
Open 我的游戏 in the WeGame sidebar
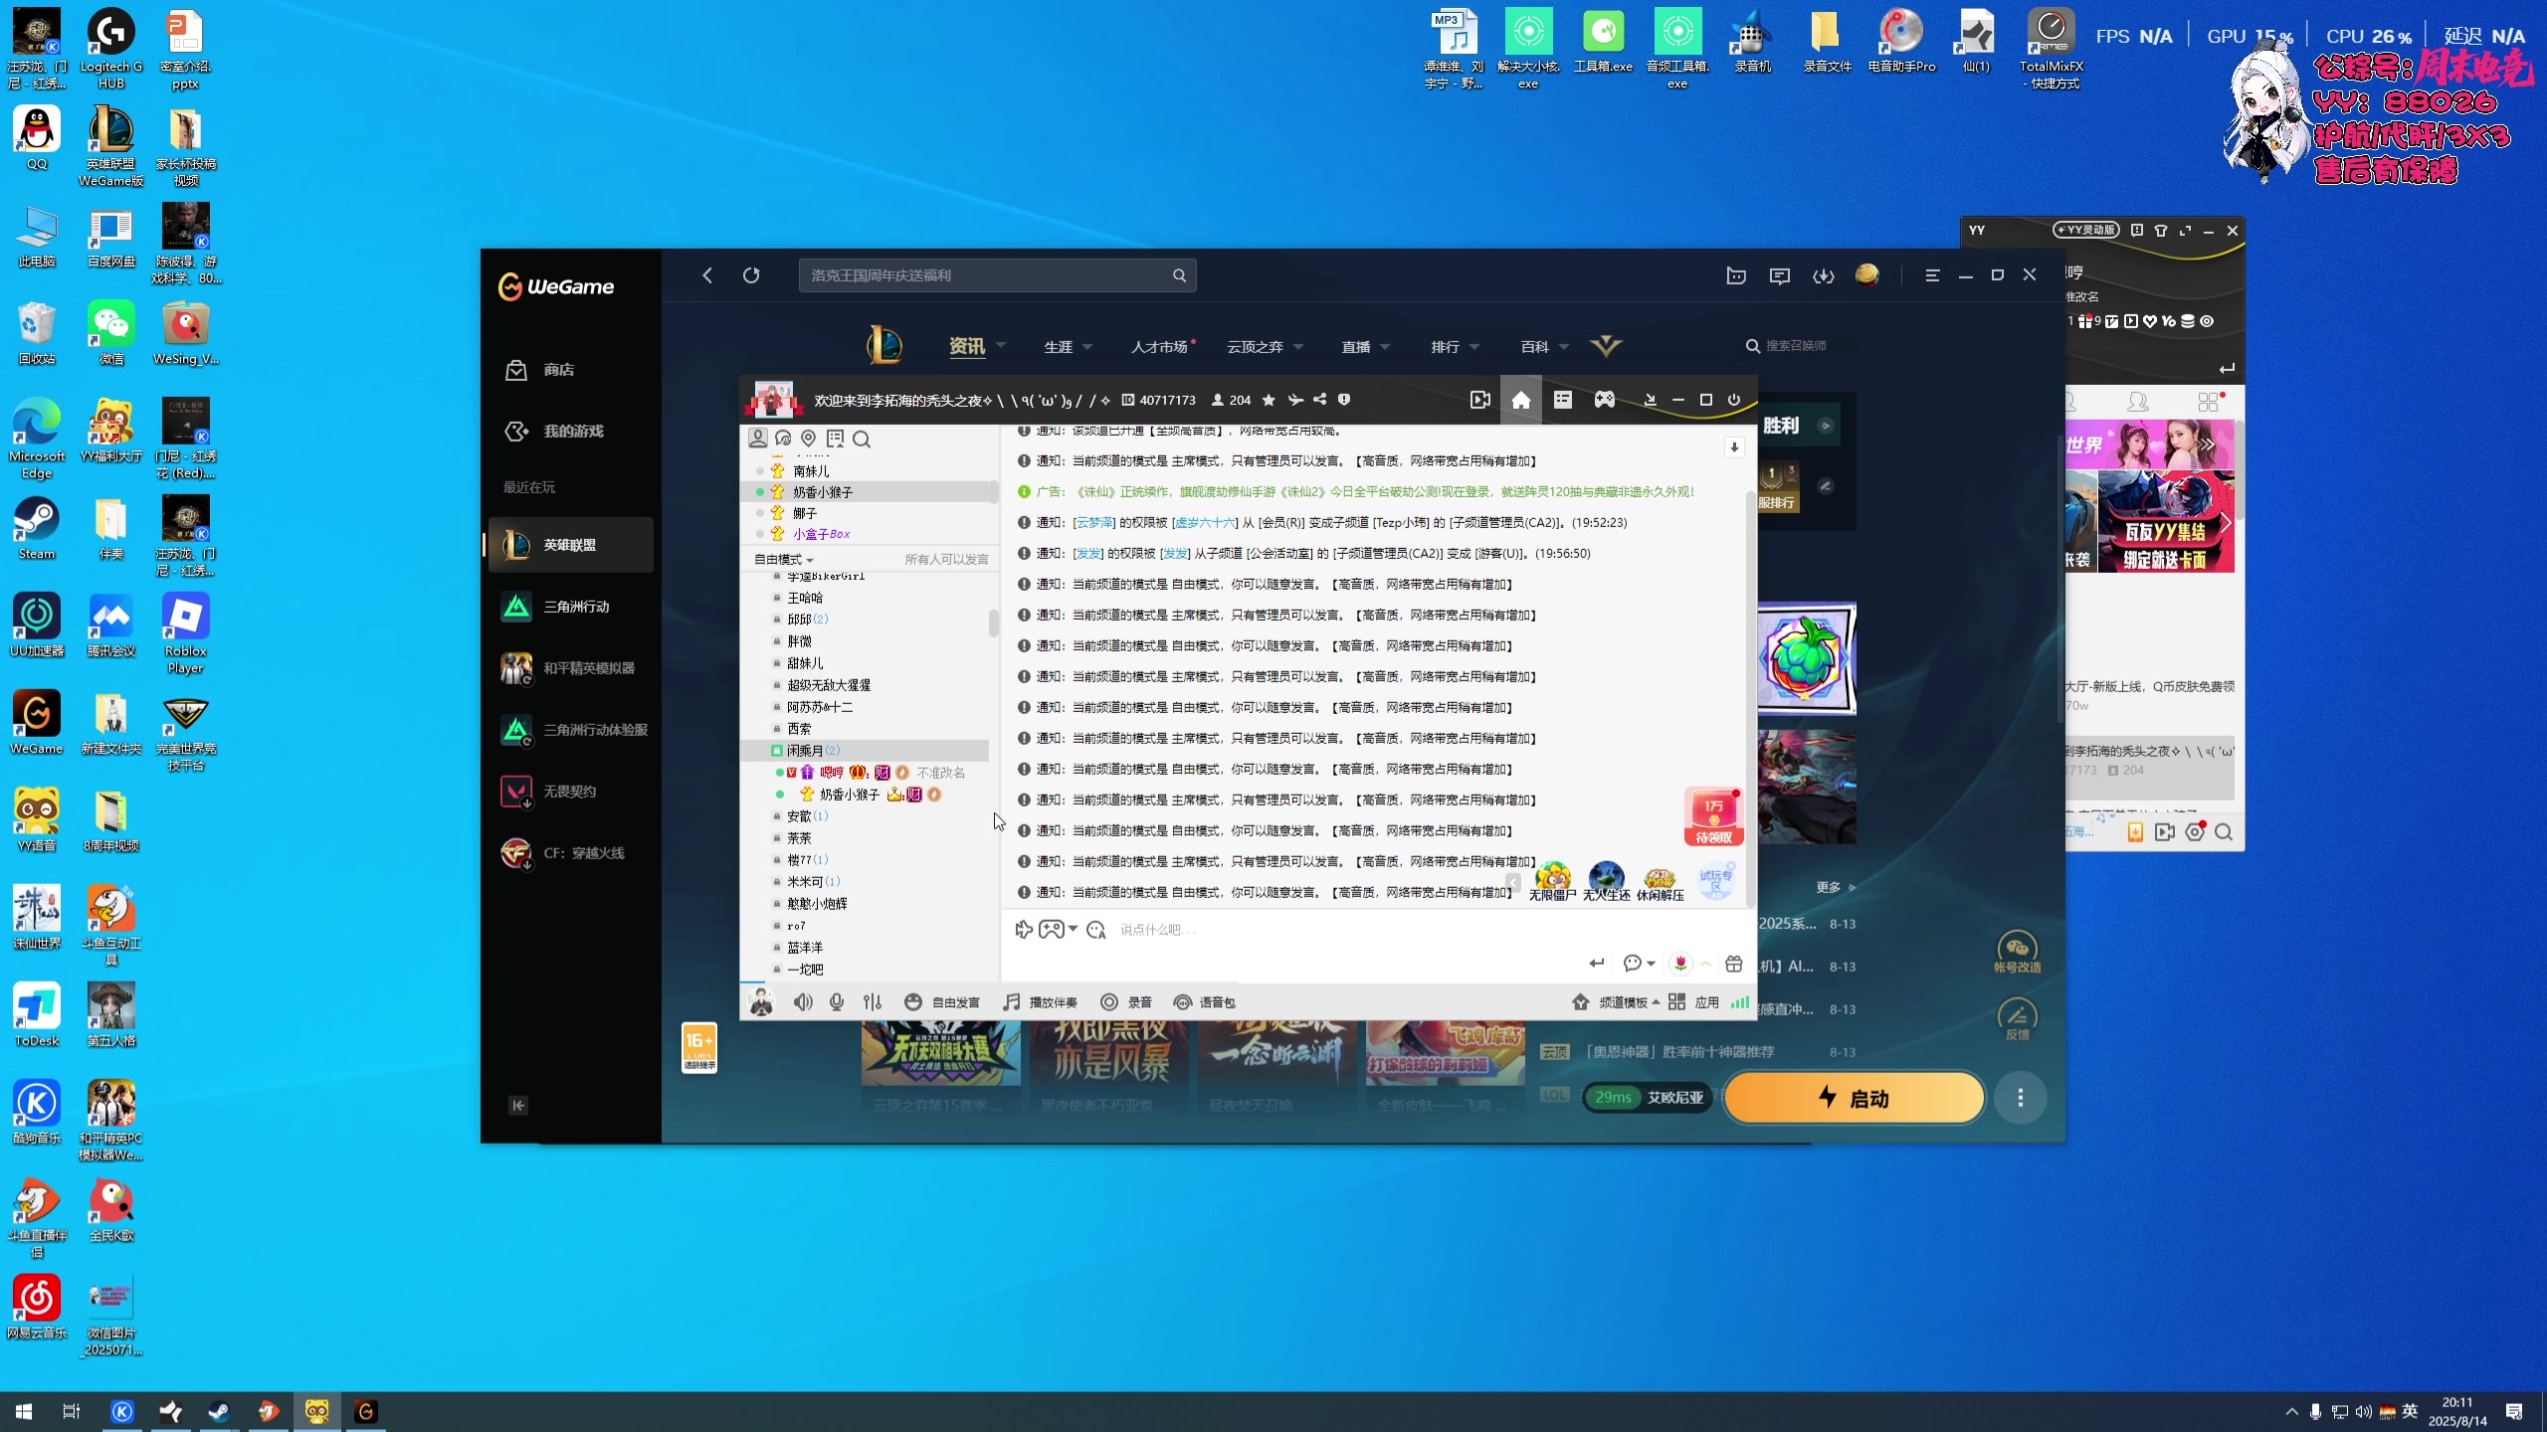(571, 432)
